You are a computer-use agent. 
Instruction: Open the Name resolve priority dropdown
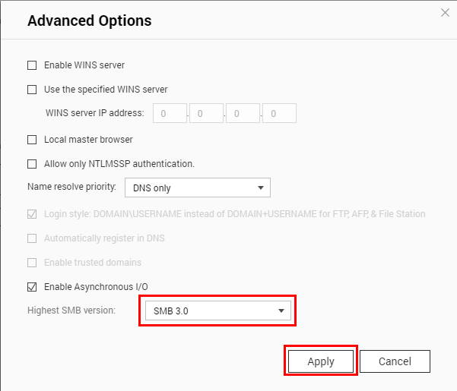tap(198, 188)
